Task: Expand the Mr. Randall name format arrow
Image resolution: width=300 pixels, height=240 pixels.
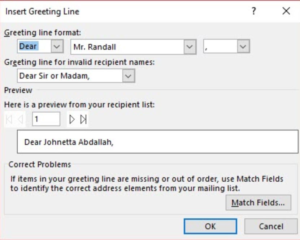Action: (x=190, y=47)
